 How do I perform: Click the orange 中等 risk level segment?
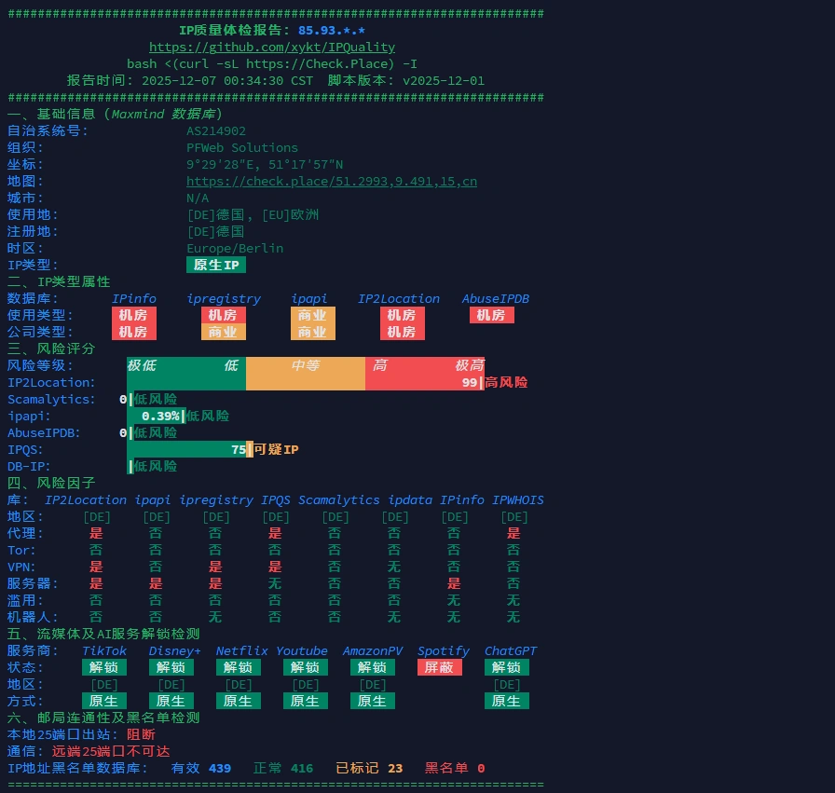[306, 366]
